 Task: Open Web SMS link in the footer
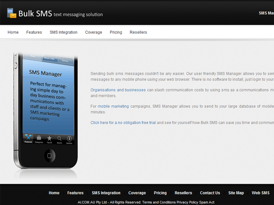[x=261, y=193]
